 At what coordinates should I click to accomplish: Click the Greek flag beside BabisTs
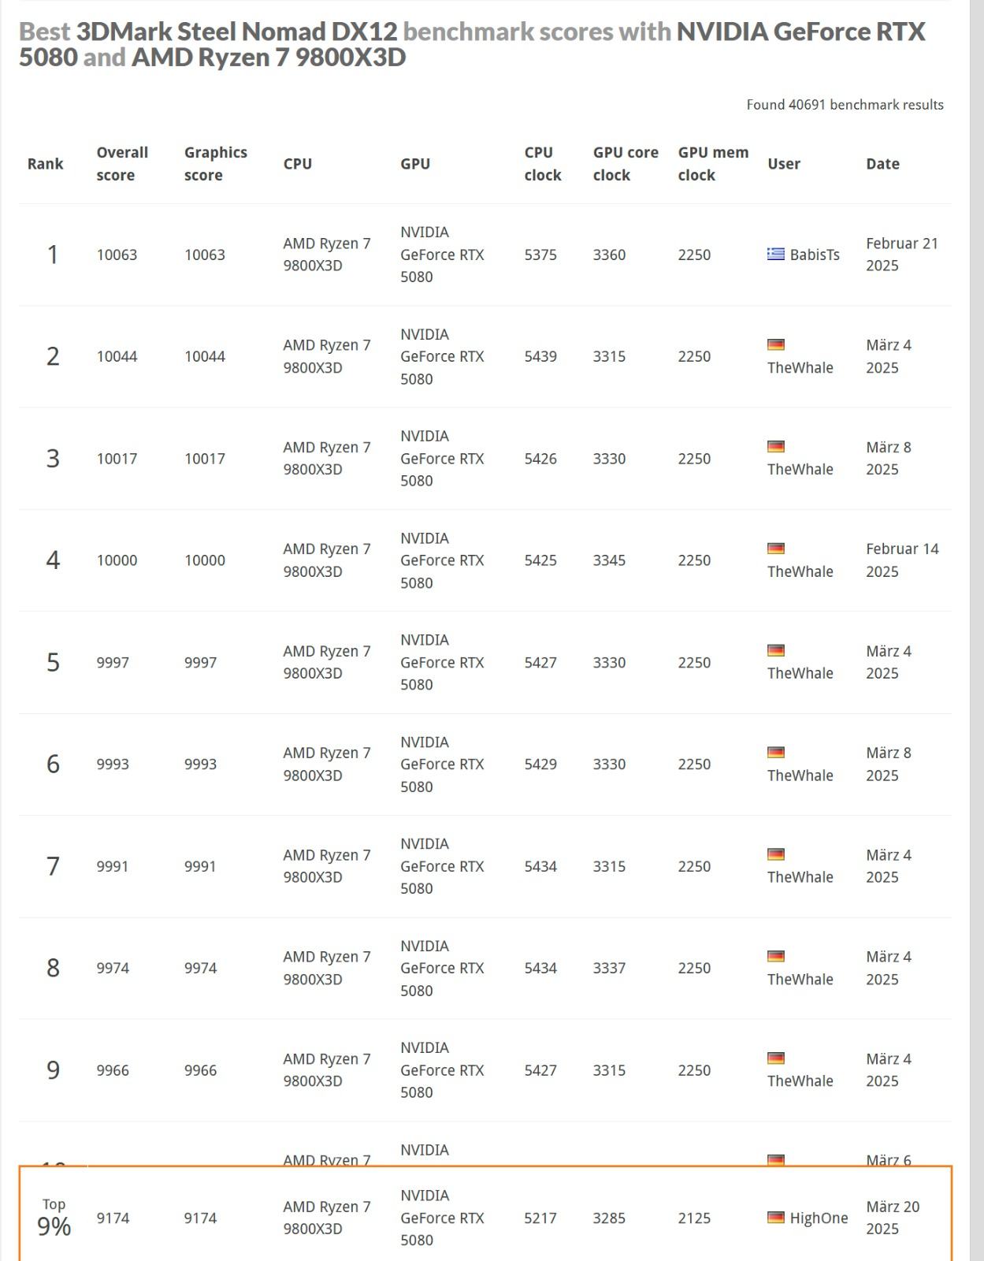pos(775,254)
